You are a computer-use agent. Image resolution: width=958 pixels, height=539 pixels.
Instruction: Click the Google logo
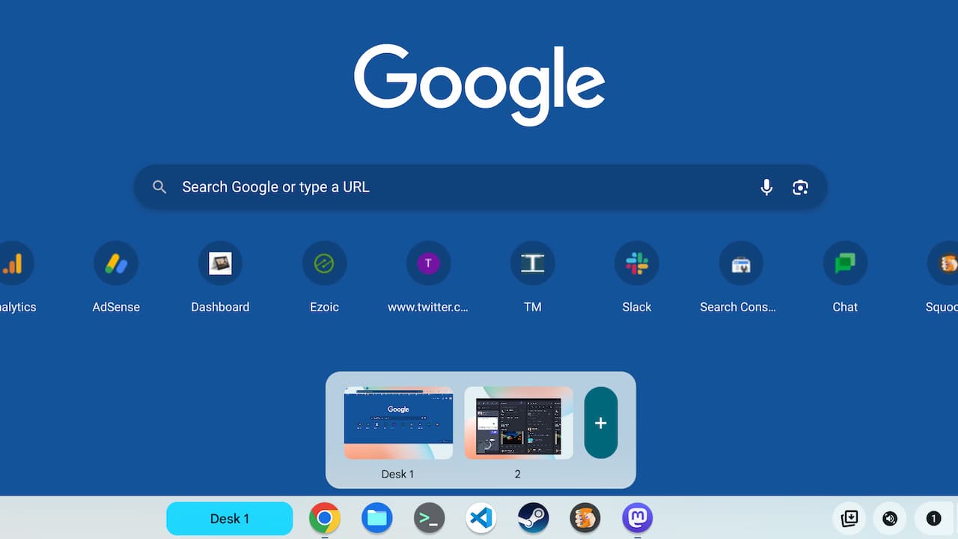tap(479, 85)
